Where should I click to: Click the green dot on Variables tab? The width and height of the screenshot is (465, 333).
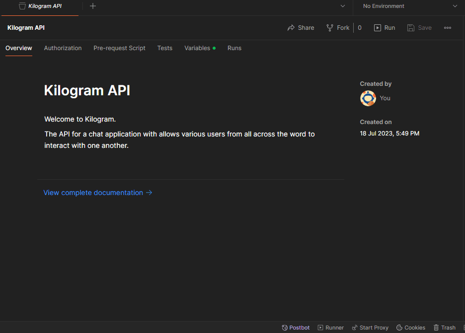tap(214, 48)
